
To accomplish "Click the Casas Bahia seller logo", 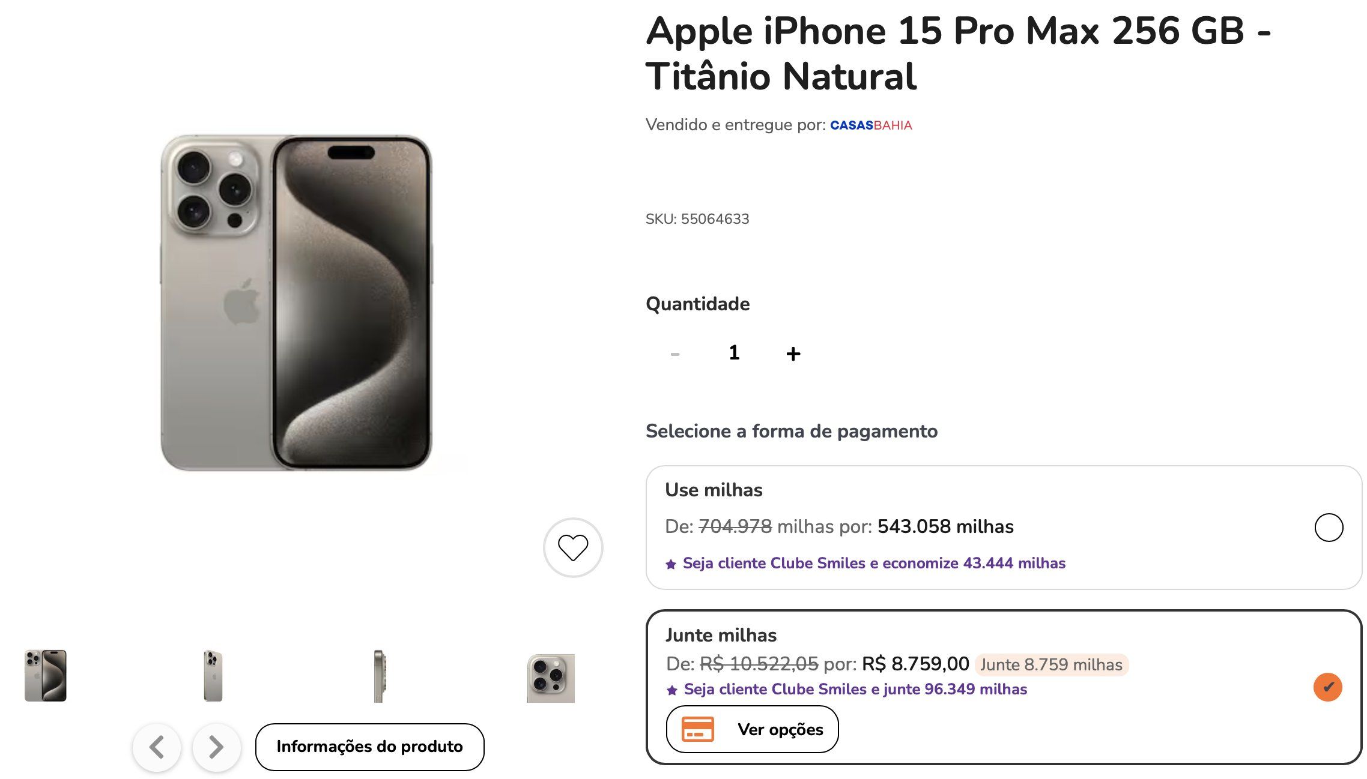I will point(871,125).
